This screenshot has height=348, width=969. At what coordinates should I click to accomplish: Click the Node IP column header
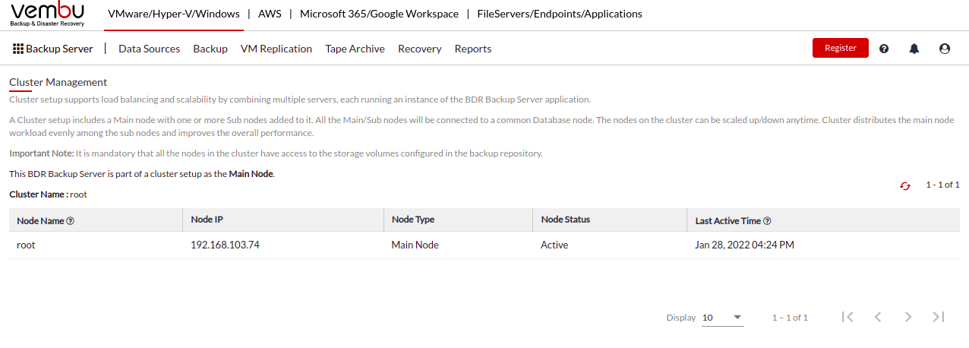pyautogui.click(x=207, y=220)
